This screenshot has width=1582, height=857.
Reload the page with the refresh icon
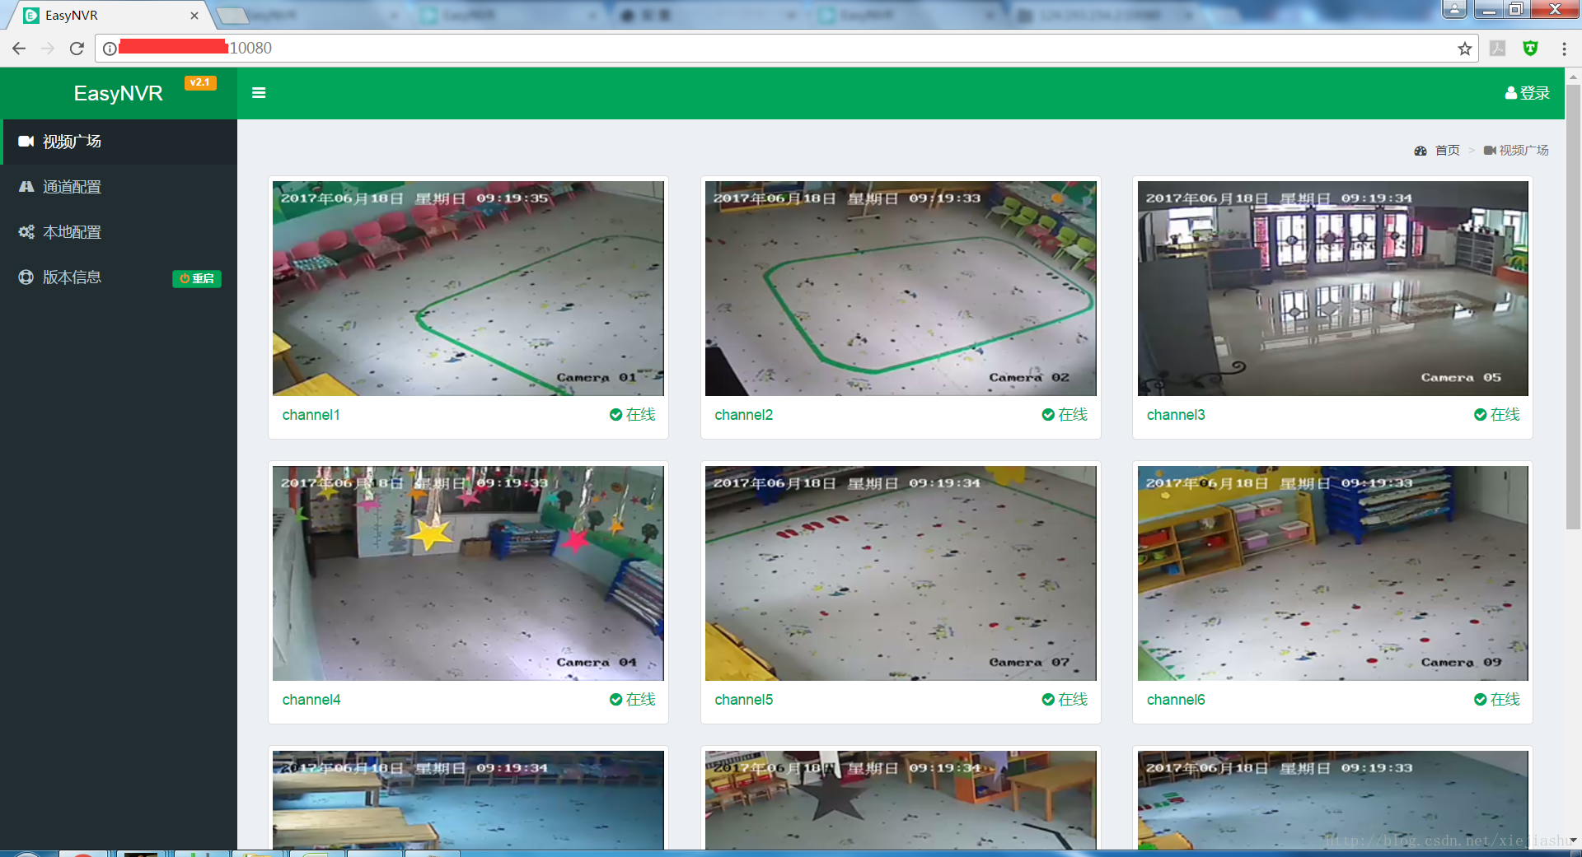click(77, 49)
